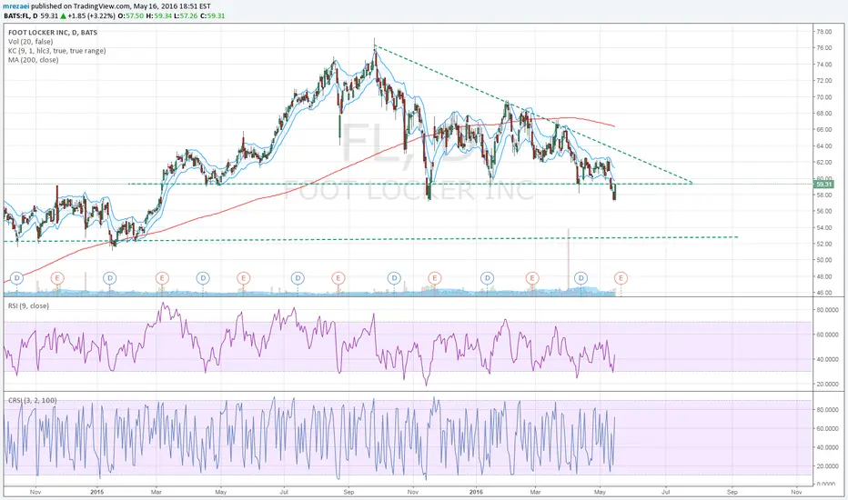Screen dimensions: 848x500
Task: Click the earnings marker in late August 2015
Action: point(338,278)
